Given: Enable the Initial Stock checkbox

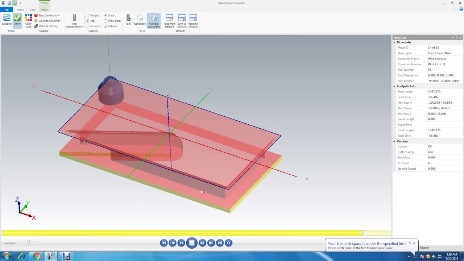Looking at the screenshot, I should [x=105, y=21].
